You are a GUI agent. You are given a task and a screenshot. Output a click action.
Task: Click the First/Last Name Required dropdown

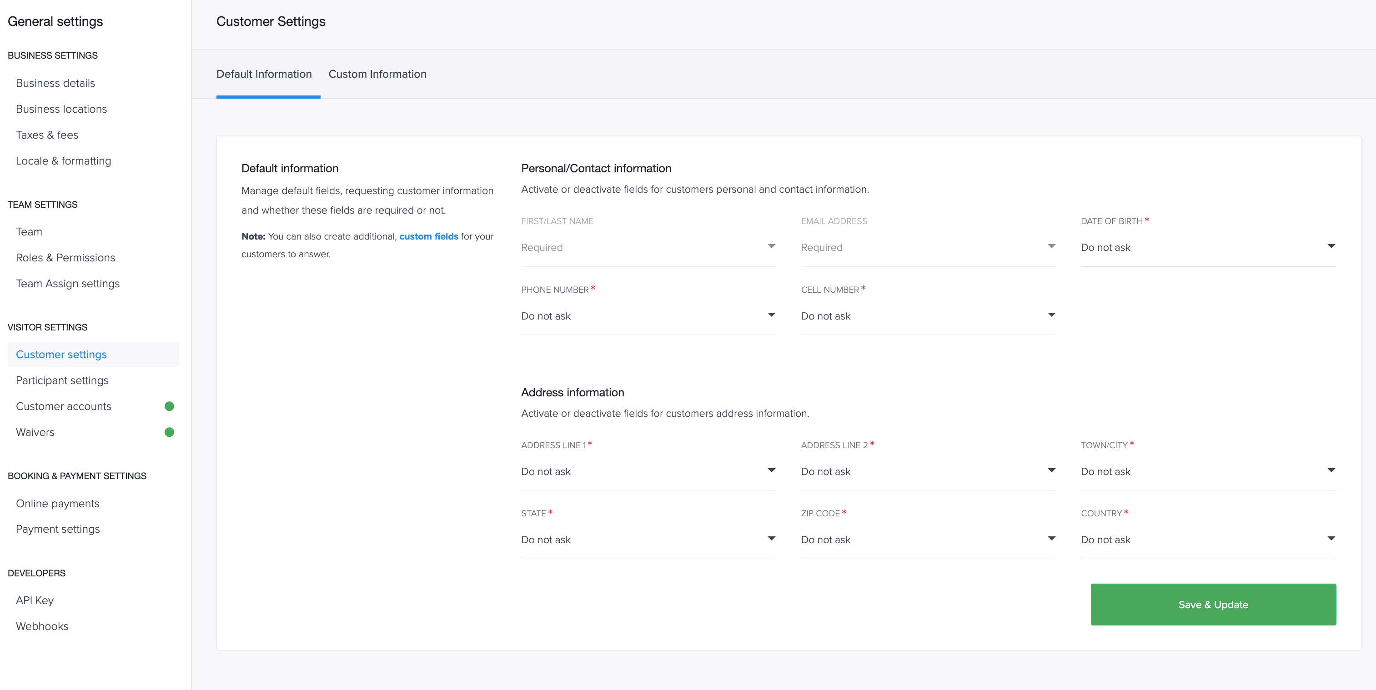pos(648,247)
